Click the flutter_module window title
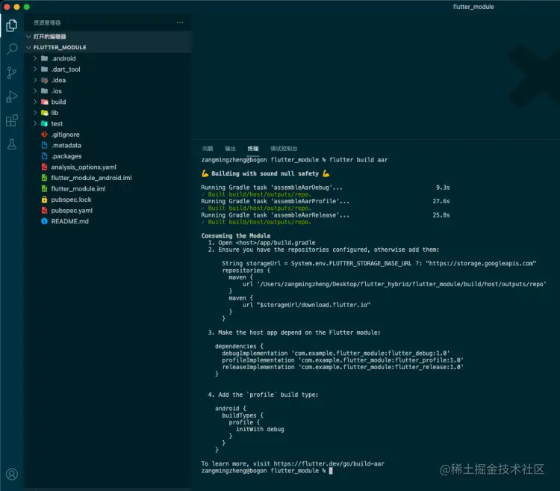560x491 pixels. [x=473, y=7]
